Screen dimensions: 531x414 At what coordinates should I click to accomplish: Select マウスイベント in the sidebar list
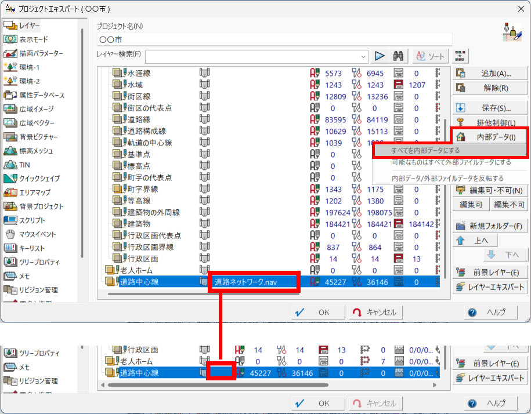pos(37,234)
